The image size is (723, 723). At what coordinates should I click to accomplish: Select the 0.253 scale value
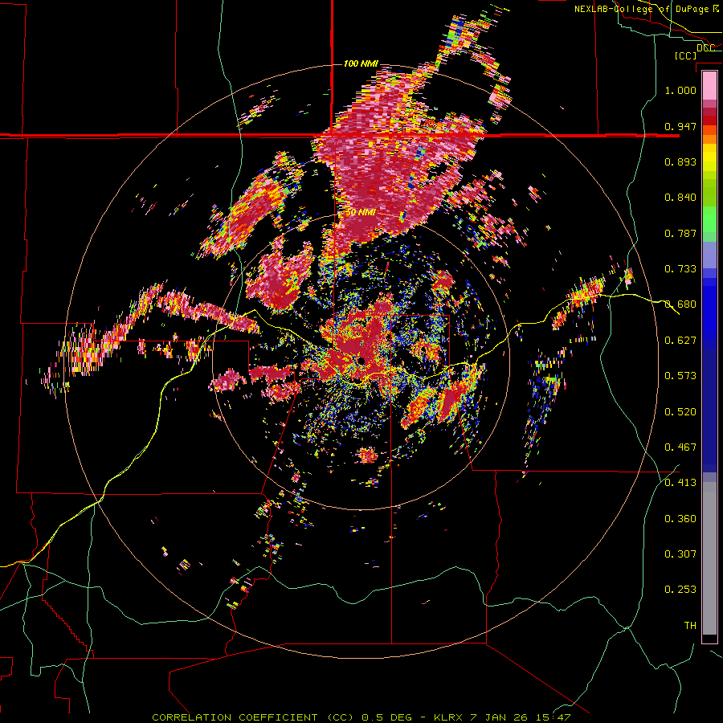[680, 590]
